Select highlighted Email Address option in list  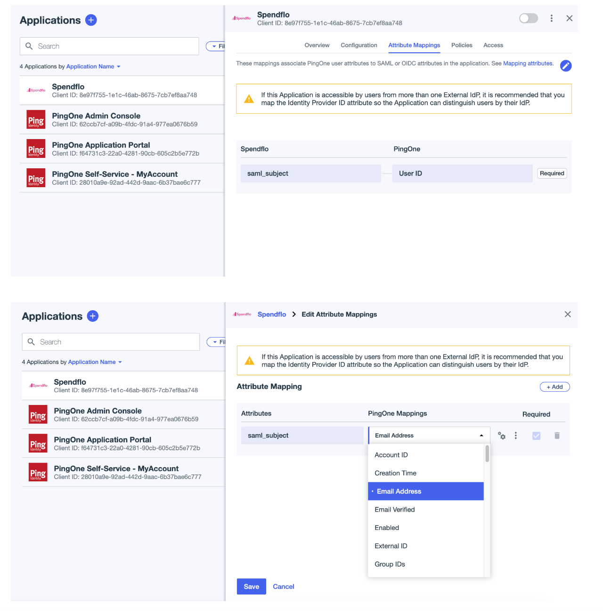click(426, 491)
